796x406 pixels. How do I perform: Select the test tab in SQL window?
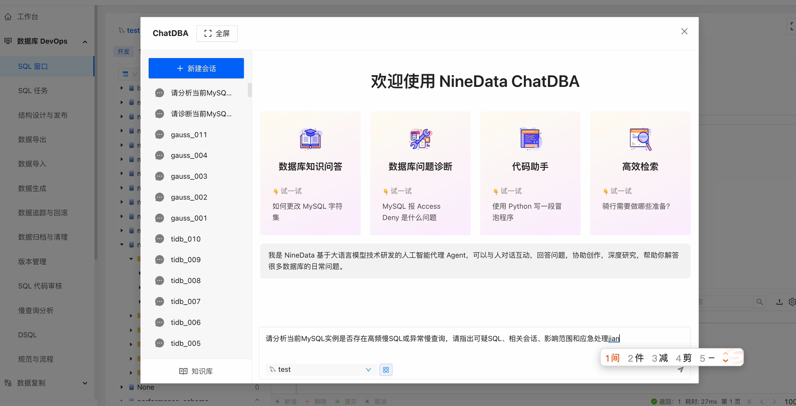[130, 30]
